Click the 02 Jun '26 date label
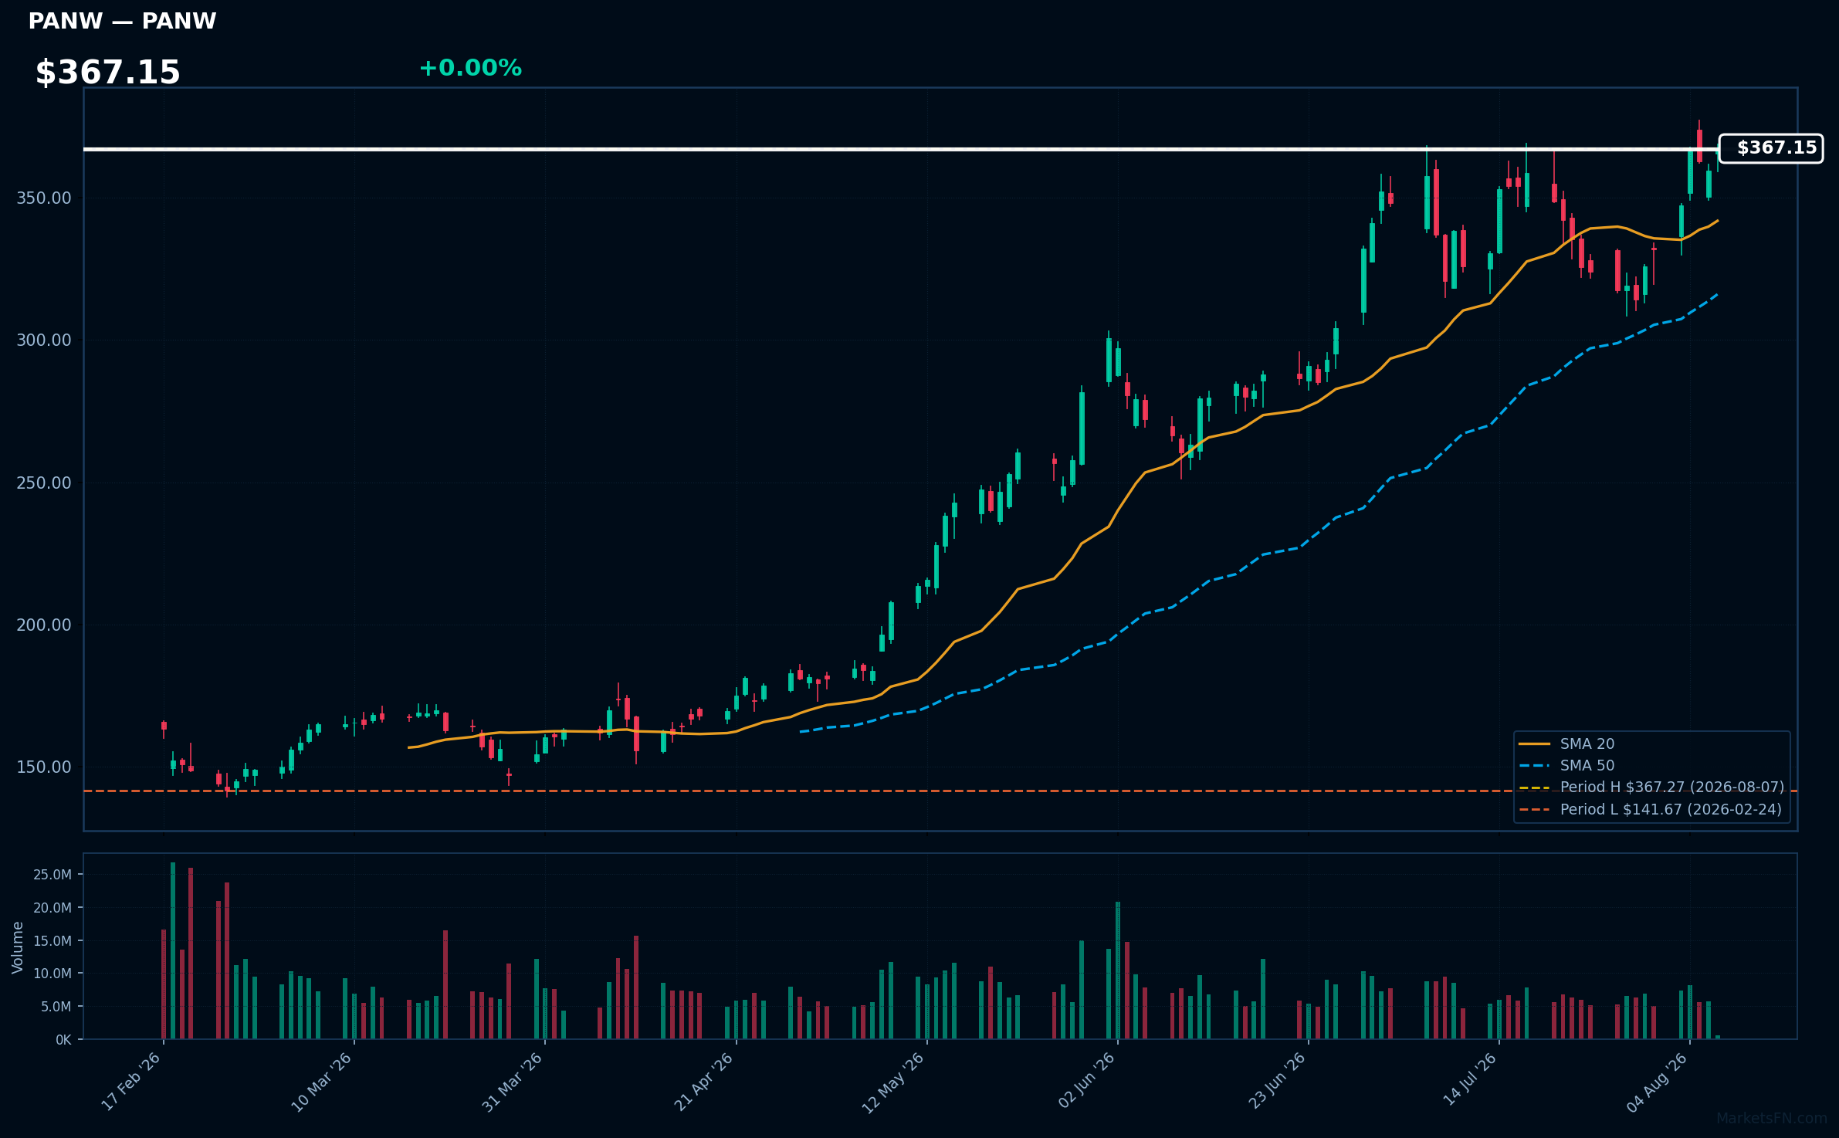1839x1138 pixels. (1086, 1081)
